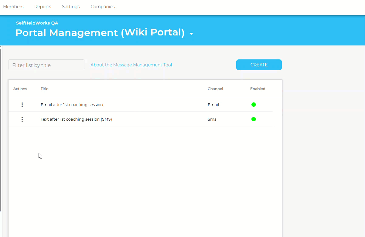Click the Enabled column header
The image size is (365, 237).
point(258,89)
